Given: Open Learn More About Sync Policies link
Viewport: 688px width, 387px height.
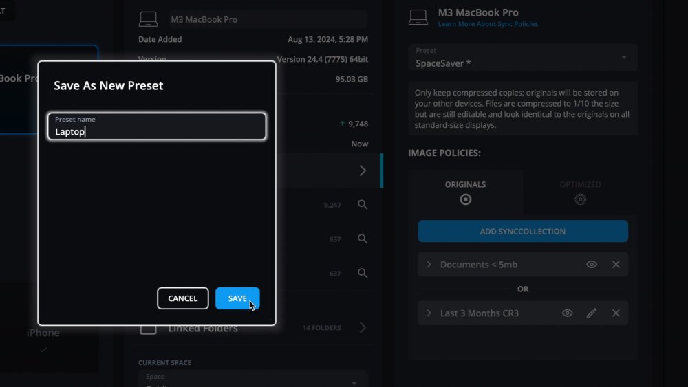Looking at the screenshot, I should click(488, 24).
